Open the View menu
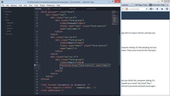The height and width of the screenshot is (96, 170). 25,5
